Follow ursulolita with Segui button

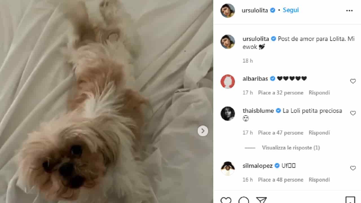[291, 10]
